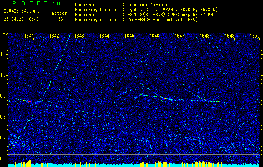Click the 0.8 frequency axis label

tap(4, 117)
